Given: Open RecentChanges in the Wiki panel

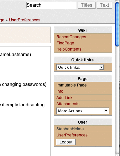Looking at the screenshot, I should [x=71, y=37].
